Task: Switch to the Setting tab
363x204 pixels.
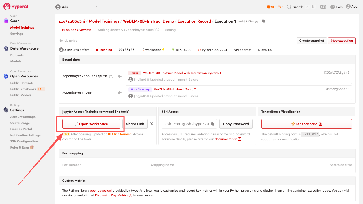Action: click(170, 30)
